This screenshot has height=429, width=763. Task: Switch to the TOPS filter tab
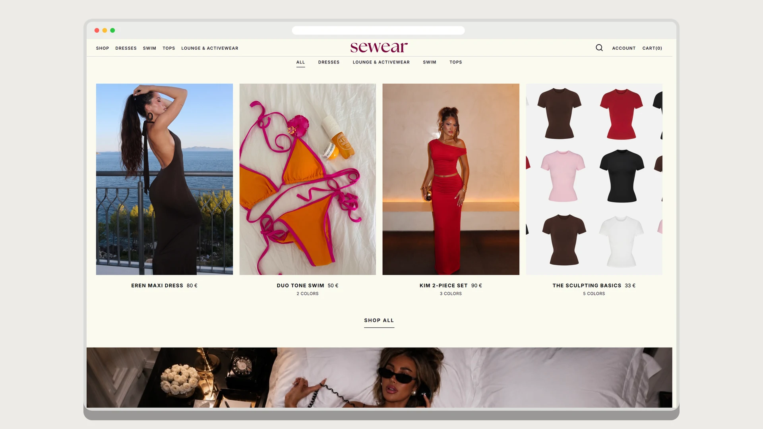point(456,62)
